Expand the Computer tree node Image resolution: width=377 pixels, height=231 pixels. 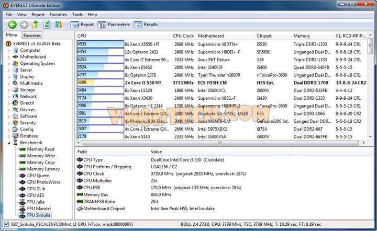coord(9,51)
